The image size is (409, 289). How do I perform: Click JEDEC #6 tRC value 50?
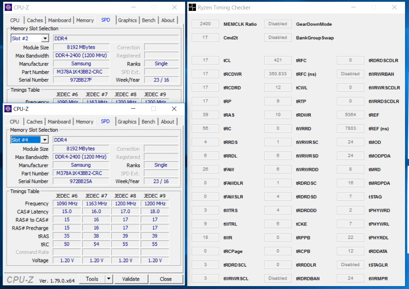pyautogui.click(x=67, y=244)
